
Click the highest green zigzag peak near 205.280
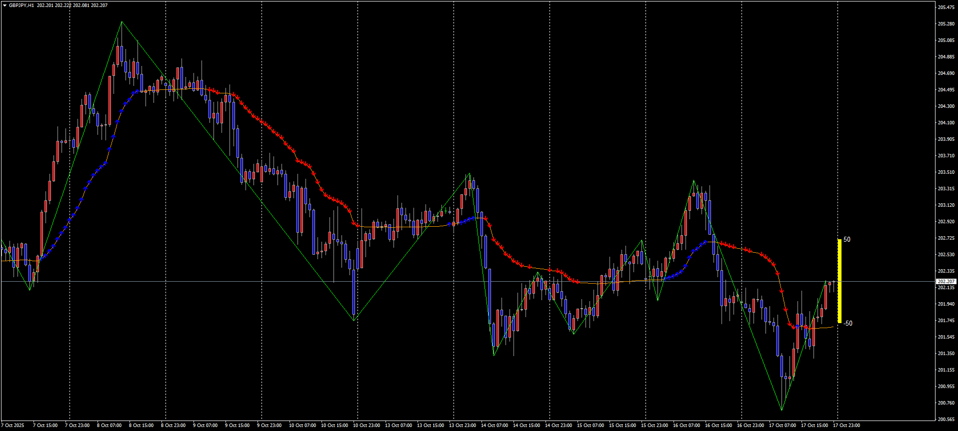121,22
